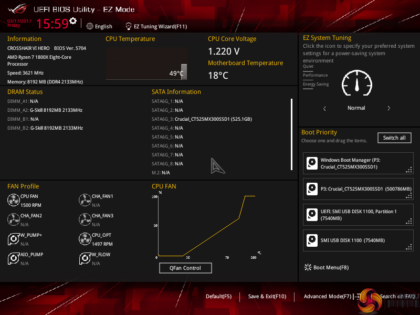Click the P3: Crucial_CT525MX300SSD1 disk icon

312,189
